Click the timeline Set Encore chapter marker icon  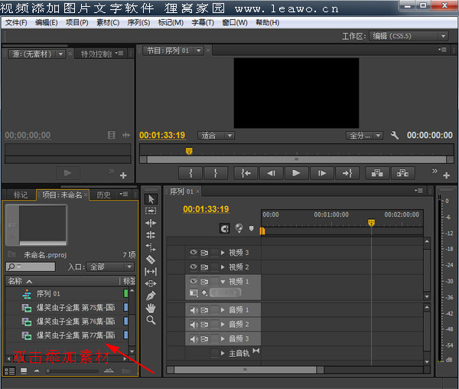[239, 228]
